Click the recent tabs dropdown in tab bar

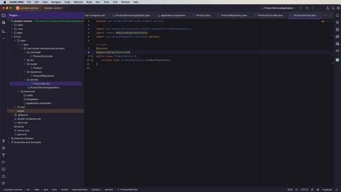click(326, 15)
